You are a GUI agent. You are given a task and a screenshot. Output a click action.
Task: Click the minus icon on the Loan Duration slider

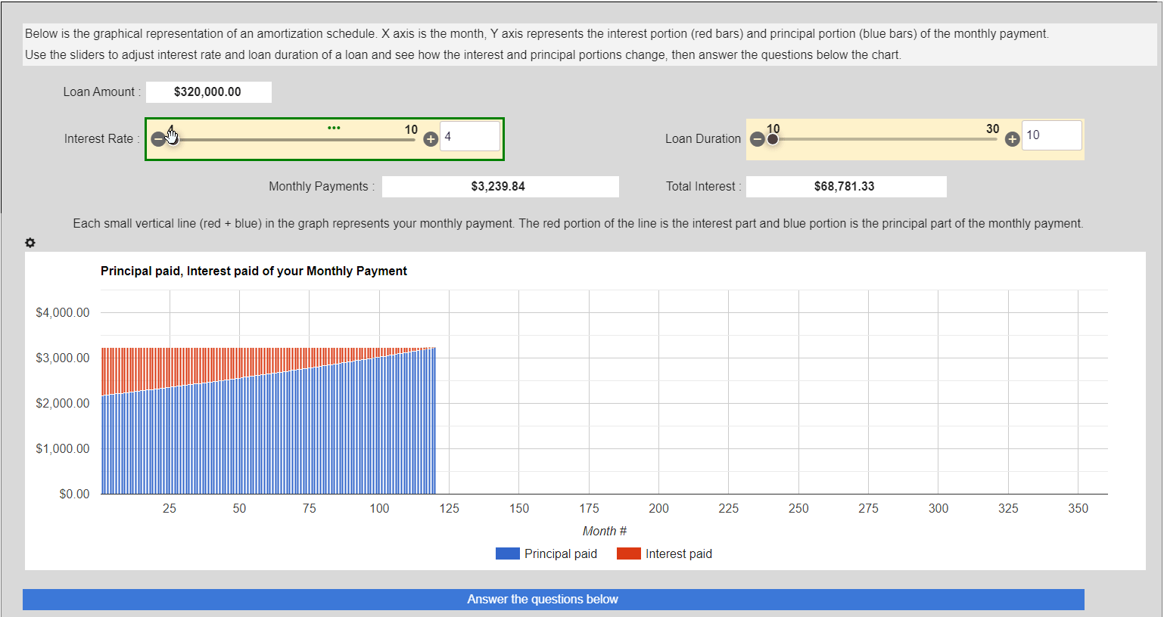pyautogui.click(x=758, y=138)
